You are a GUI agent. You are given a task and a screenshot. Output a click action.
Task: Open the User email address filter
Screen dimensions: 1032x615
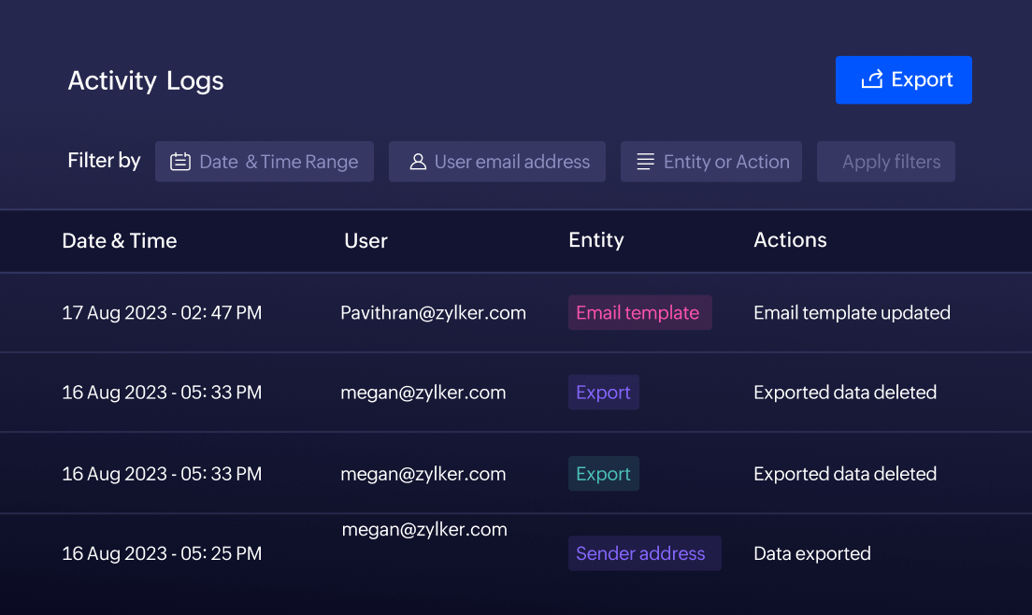coord(496,161)
